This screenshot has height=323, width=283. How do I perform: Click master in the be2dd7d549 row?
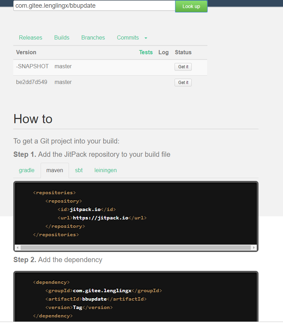[x=63, y=82]
